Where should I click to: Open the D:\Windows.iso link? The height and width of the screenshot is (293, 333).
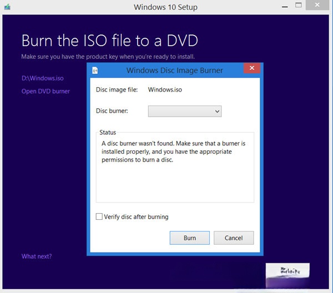(x=43, y=78)
